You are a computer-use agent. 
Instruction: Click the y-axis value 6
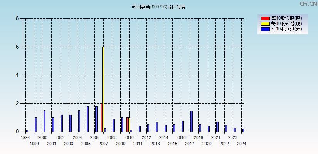coord(17,47)
